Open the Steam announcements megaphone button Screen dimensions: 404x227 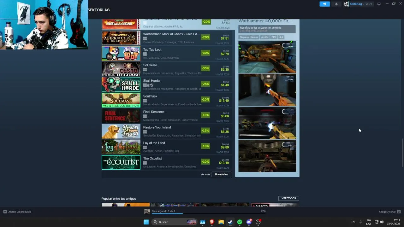(324, 4)
